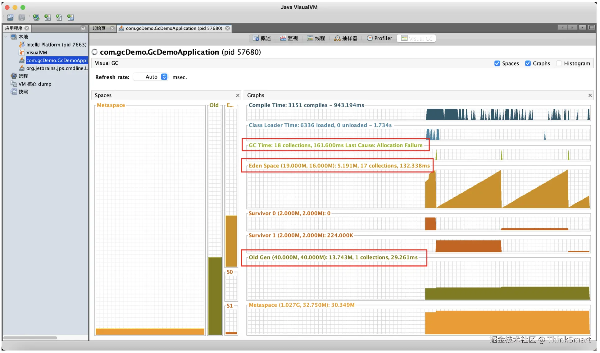Minimize the 应用程序 side panel
600x353 pixels.
point(83,28)
